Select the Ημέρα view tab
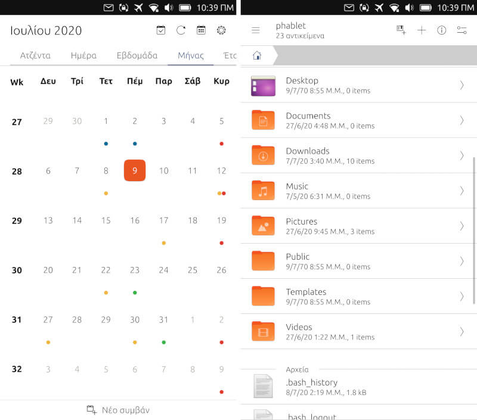Image resolution: width=477 pixels, height=420 pixels. tap(83, 55)
